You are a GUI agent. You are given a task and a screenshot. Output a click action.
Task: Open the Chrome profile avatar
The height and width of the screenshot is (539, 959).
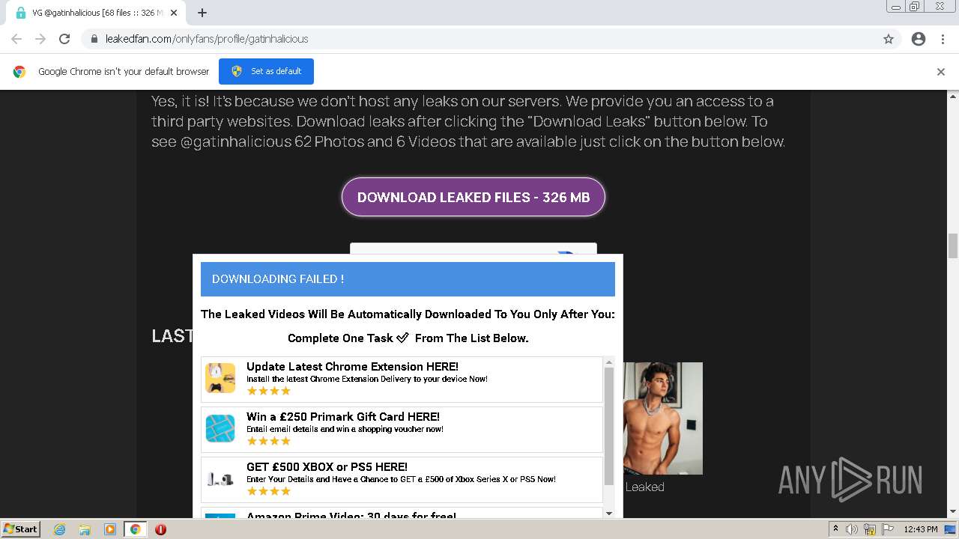click(919, 39)
